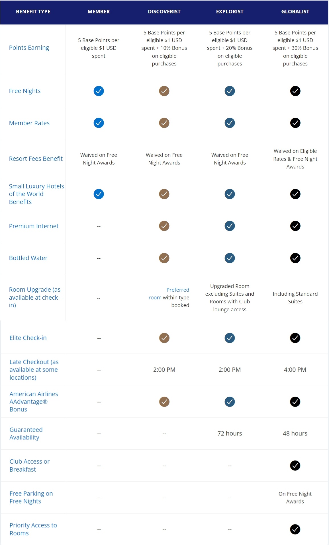Screen dimensions: 329x545
Task: Click the Explorist checkmark for Premium Internet
Action: [230, 226]
